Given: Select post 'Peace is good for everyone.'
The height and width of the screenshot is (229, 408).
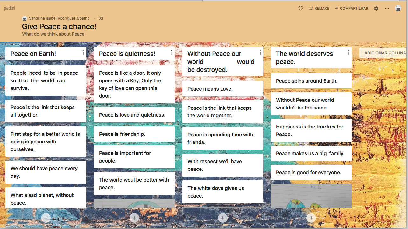Looking at the screenshot, I should click(x=311, y=172).
